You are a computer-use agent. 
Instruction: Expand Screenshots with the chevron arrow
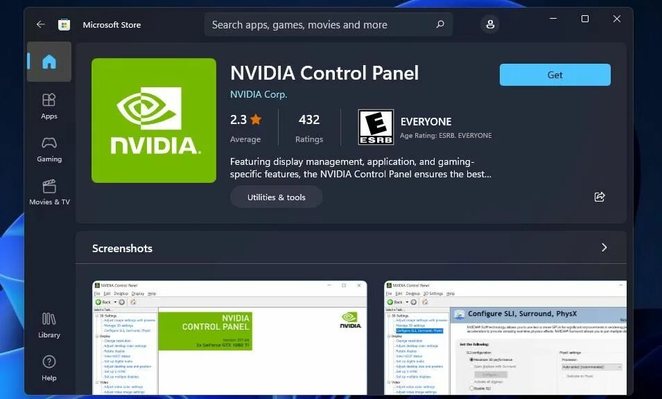tap(604, 247)
